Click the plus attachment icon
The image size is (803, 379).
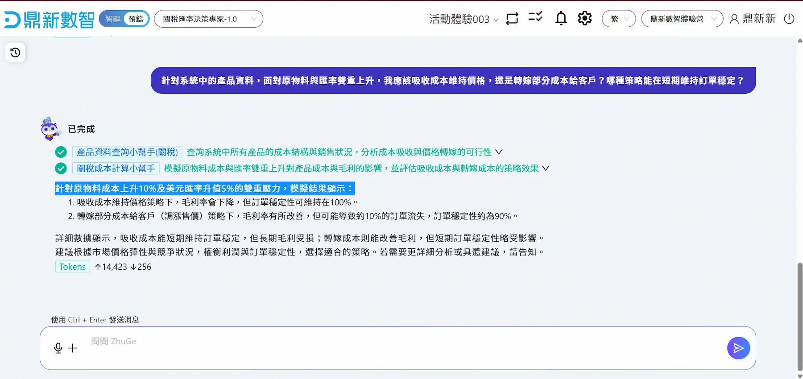[x=72, y=348]
